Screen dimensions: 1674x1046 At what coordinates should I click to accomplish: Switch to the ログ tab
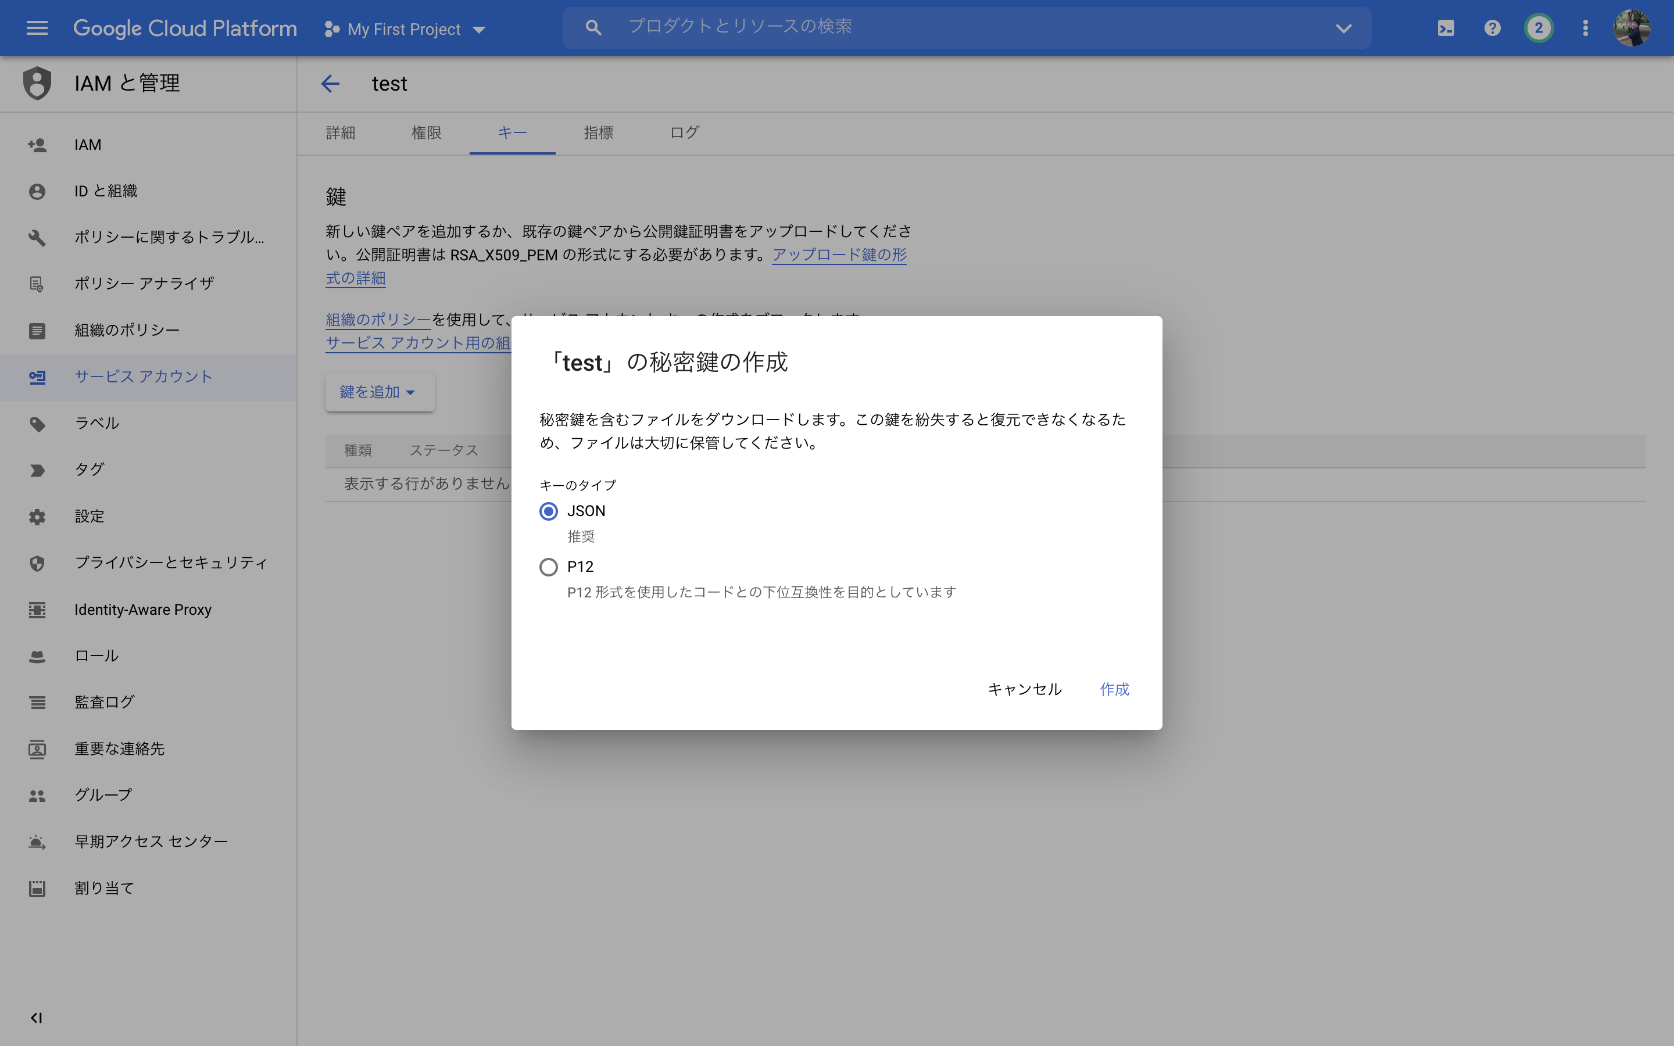coord(684,133)
